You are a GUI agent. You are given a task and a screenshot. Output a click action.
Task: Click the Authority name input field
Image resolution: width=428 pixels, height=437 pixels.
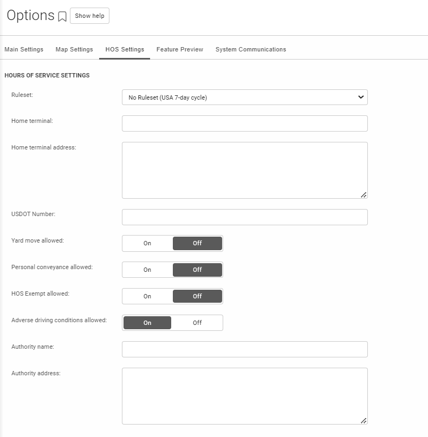(x=245, y=349)
